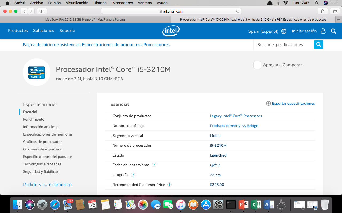Open the Safari Share button

coord(323,11)
